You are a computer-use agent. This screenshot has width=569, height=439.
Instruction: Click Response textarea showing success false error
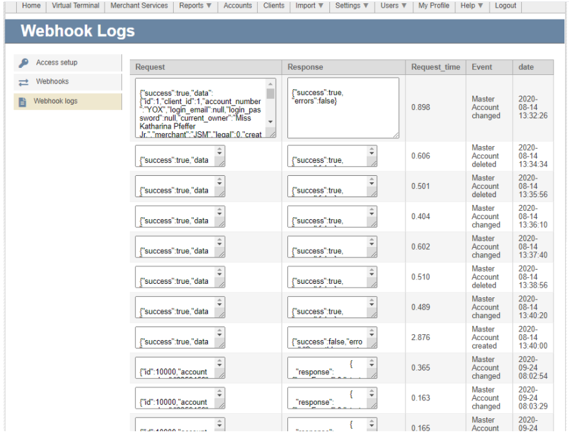332,337
